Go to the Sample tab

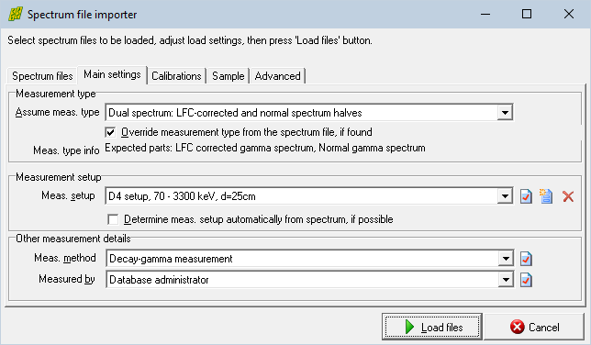[228, 76]
